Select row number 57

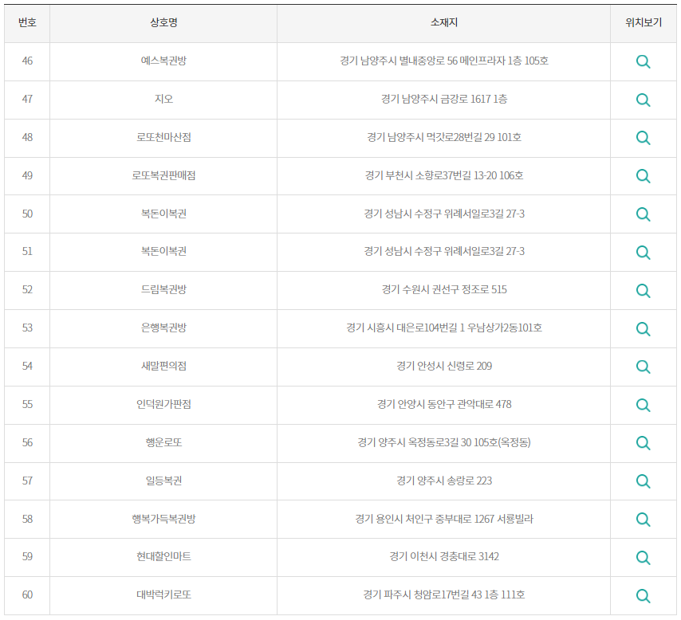pyautogui.click(x=27, y=481)
